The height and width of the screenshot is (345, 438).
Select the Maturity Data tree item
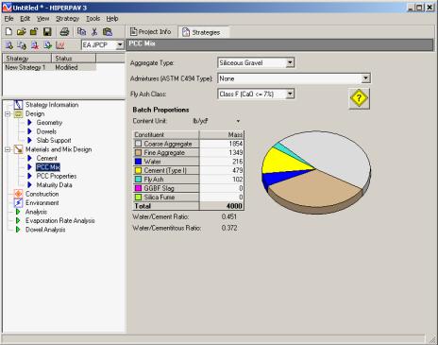click(x=54, y=185)
